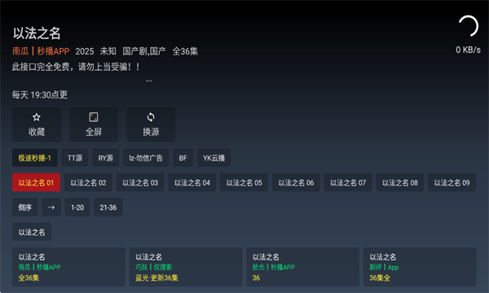The width and height of the screenshot is (489, 293).
Task: Click the loading spinner above 0 KB/s
Action: coord(469,26)
